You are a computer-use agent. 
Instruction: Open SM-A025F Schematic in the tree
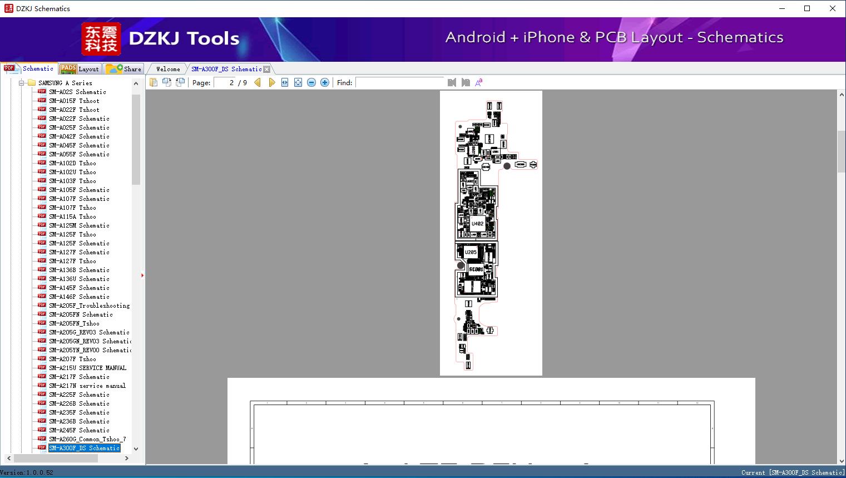click(79, 127)
